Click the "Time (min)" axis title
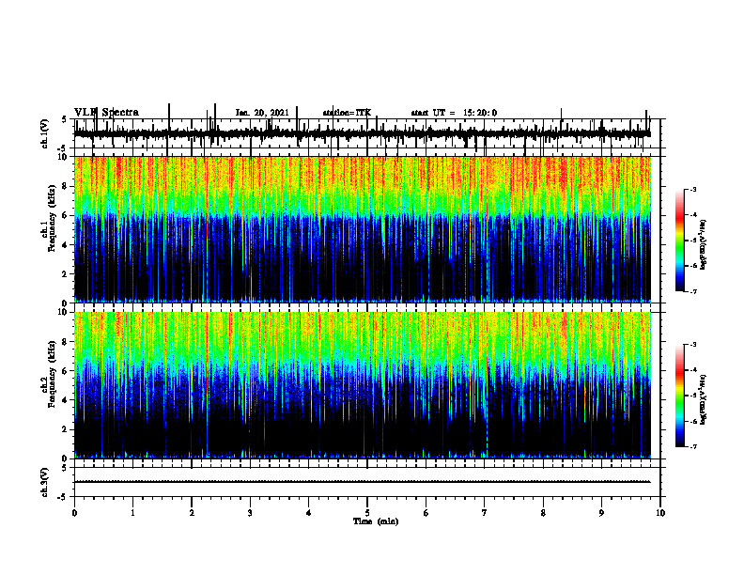744x575 pixels. coord(376,521)
